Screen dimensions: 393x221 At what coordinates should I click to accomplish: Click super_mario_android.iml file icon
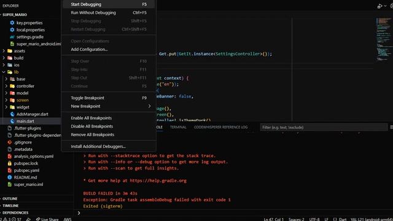click(x=12, y=44)
